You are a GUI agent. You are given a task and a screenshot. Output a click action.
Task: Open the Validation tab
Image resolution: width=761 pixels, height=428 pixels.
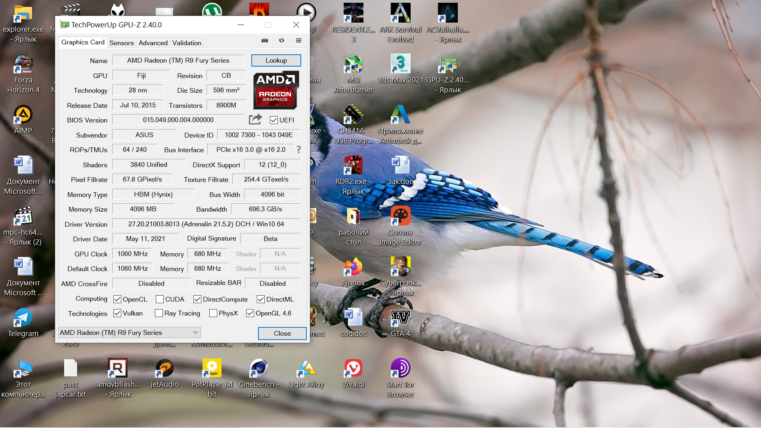pos(187,43)
